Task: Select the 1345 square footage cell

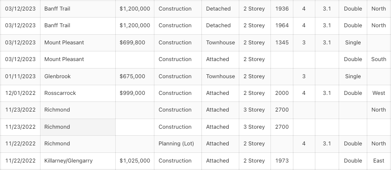Action: [282, 43]
